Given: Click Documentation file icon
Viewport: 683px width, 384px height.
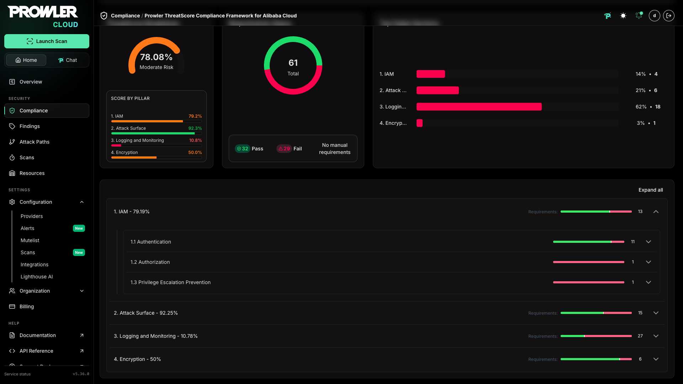Looking at the screenshot, I should point(12,335).
